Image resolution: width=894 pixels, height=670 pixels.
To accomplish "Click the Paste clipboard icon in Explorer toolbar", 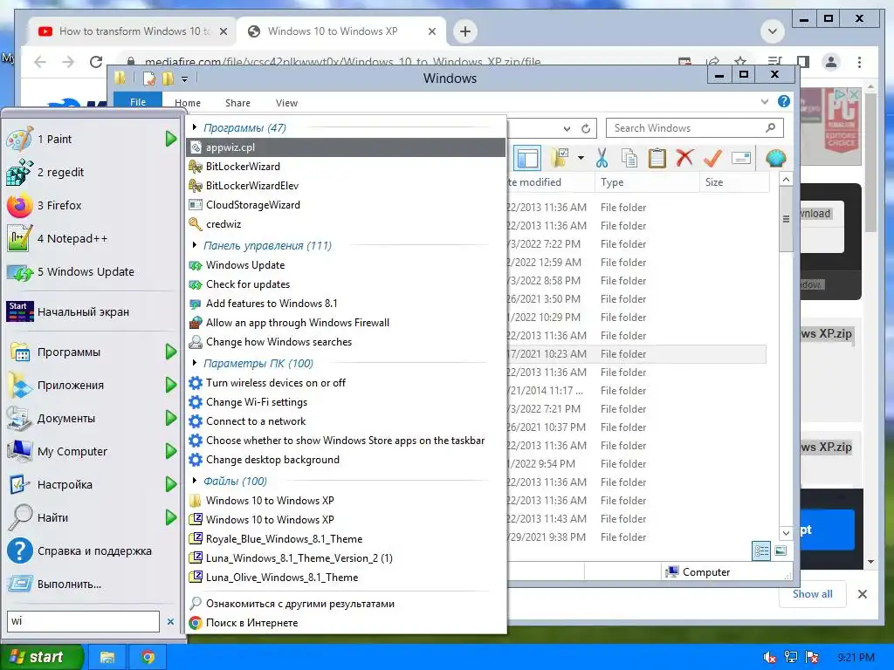I will tap(657, 159).
